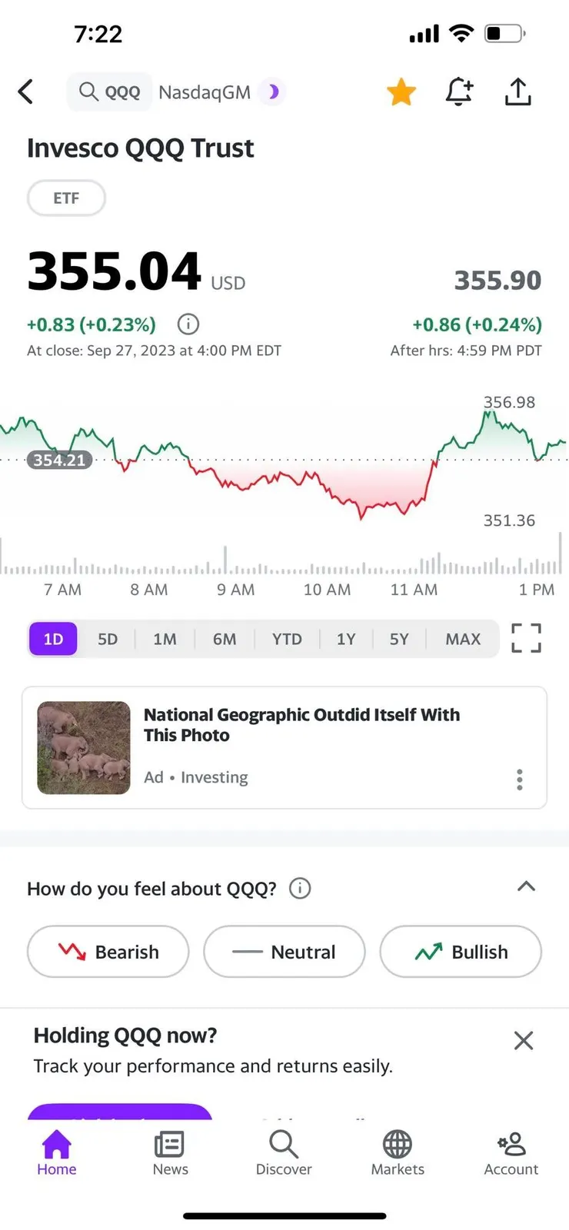
Task: Open the ad options three-dot menu
Action: (x=520, y=780)
